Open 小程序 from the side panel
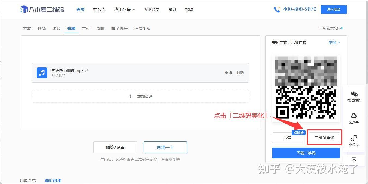The width and height of the screenshot is (368, 184). (354, 141)
